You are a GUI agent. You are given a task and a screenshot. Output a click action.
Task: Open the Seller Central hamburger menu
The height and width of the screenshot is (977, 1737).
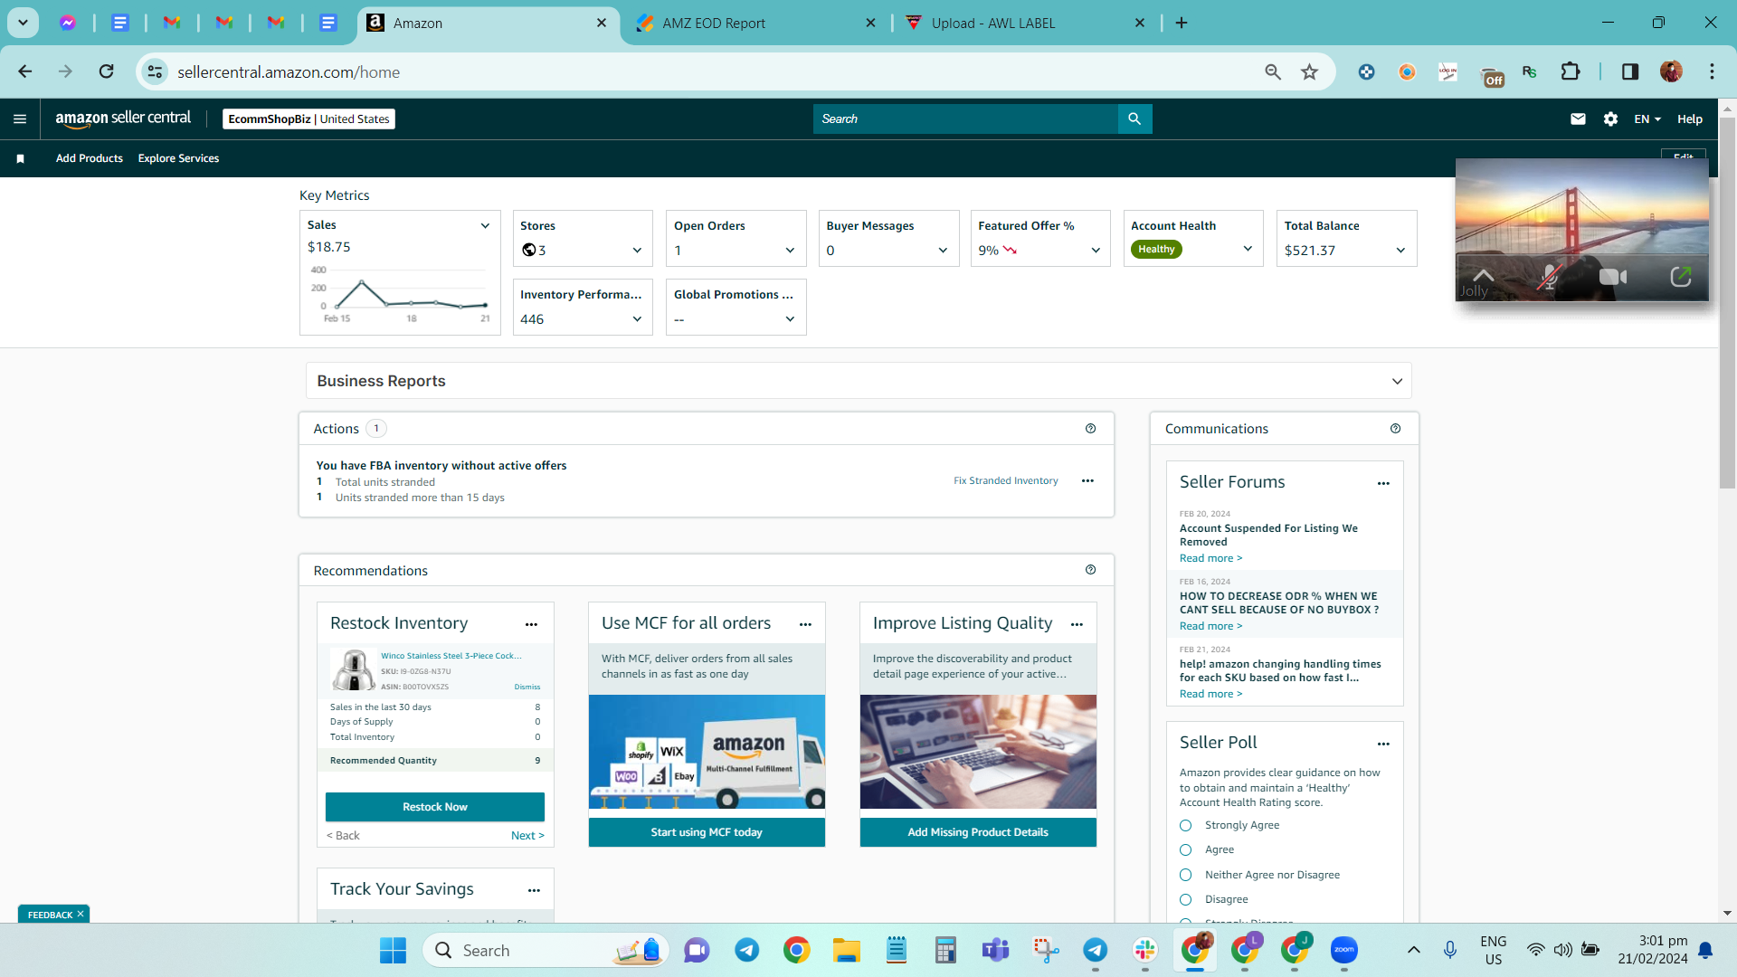tap(20, 119)
